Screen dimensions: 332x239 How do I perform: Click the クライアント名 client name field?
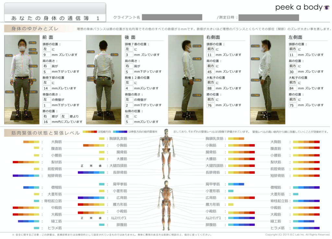tap(172, 17)
